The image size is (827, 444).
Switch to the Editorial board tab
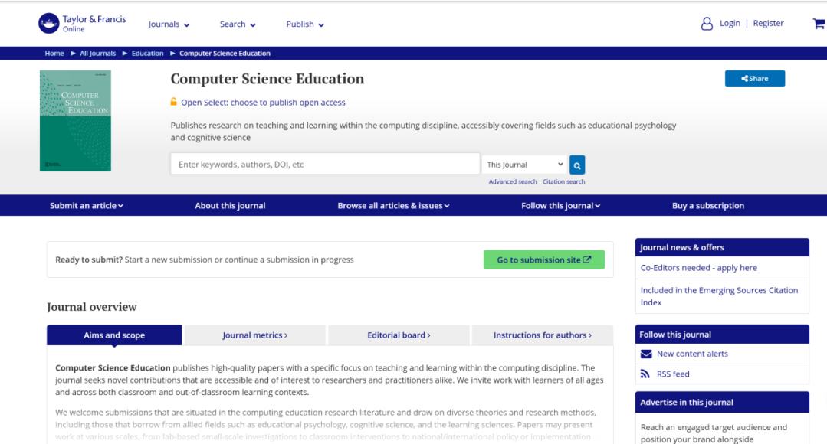click(399, 335)
